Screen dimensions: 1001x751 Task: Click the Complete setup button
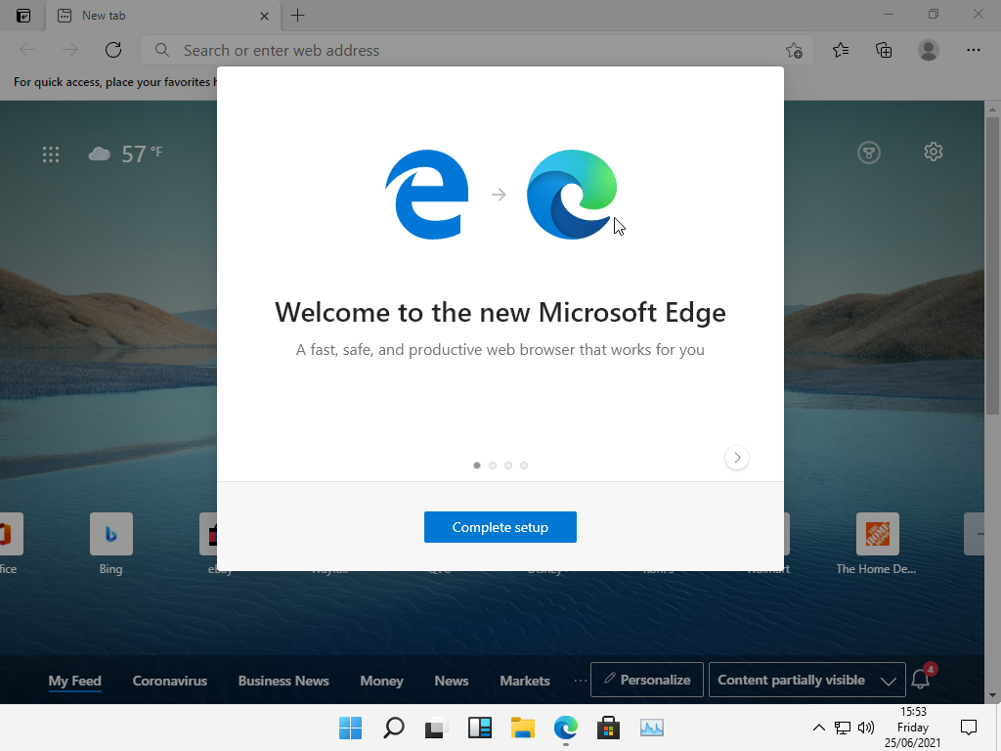[500, 527]
